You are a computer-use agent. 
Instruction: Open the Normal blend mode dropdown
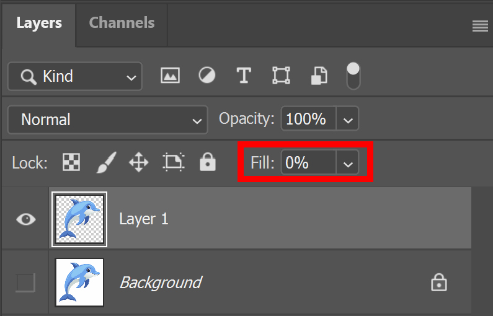(107, 120)
